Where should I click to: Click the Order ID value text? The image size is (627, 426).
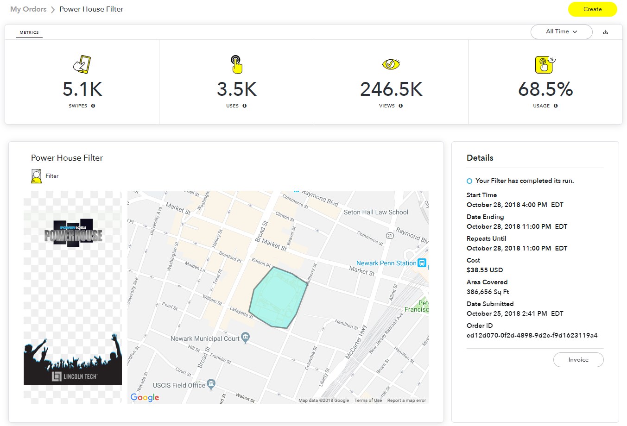tap(532, 335)
